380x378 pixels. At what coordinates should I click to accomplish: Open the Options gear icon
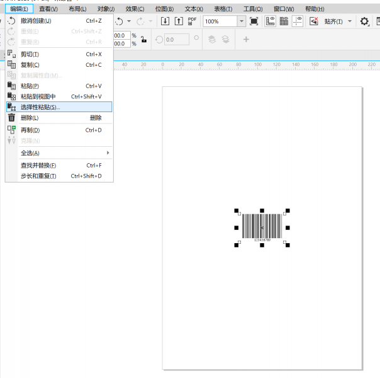pos(364,21)
